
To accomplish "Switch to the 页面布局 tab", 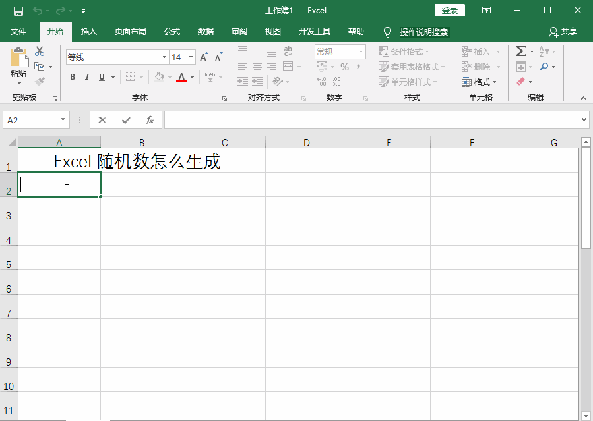I will coord(130,32).
